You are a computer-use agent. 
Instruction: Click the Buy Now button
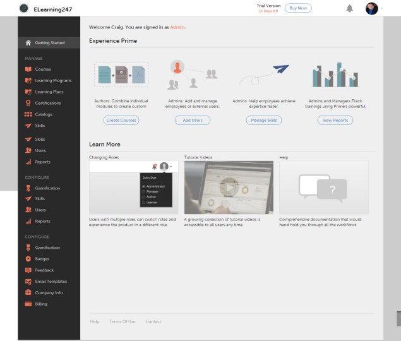pos(298,8)
